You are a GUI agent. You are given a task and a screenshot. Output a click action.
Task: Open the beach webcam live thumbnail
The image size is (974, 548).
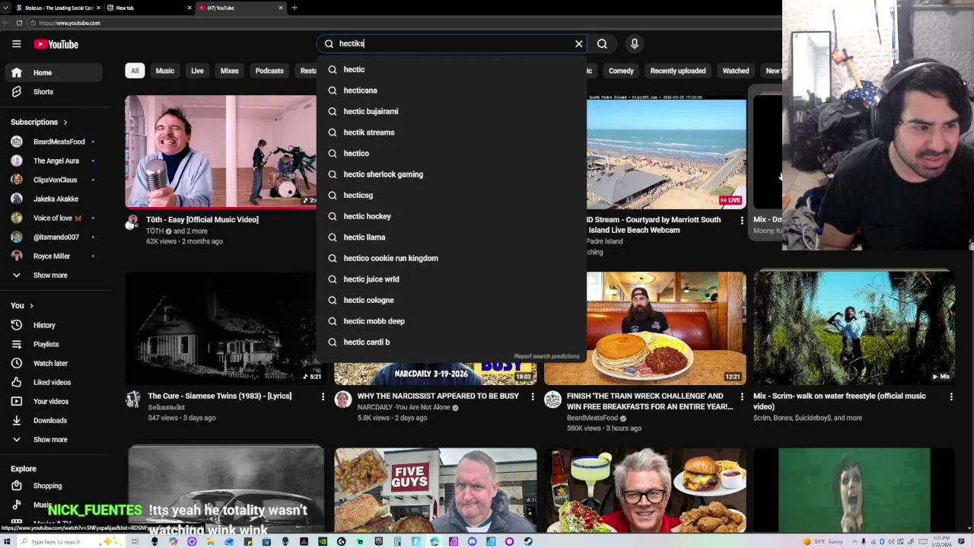(666, 151)
